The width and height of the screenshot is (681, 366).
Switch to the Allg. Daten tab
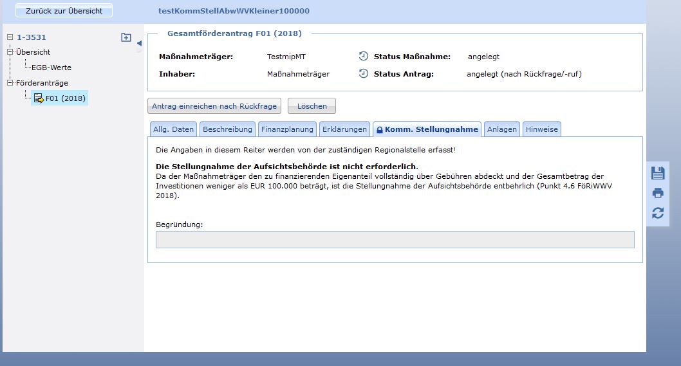pyautogui.click(x=173, y=129)
